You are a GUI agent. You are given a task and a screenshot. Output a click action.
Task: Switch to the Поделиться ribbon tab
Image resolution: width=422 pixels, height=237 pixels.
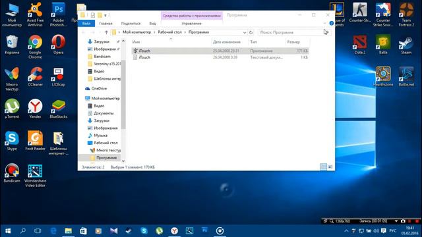(131, 24)
